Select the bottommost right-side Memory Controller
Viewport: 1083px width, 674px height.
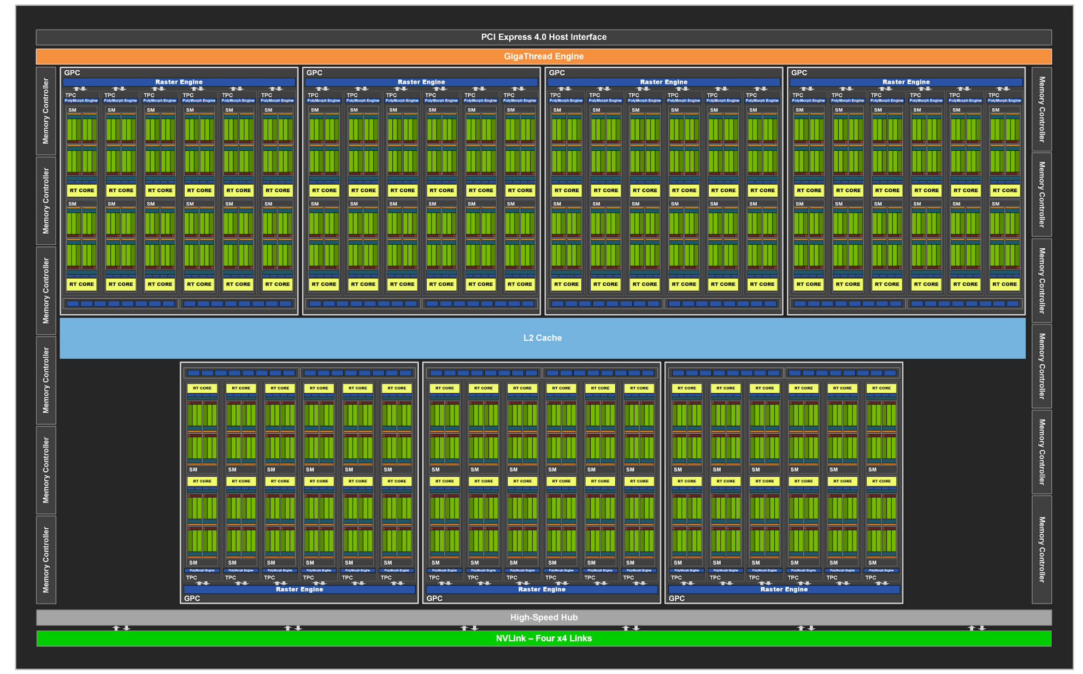(1041, 549)
